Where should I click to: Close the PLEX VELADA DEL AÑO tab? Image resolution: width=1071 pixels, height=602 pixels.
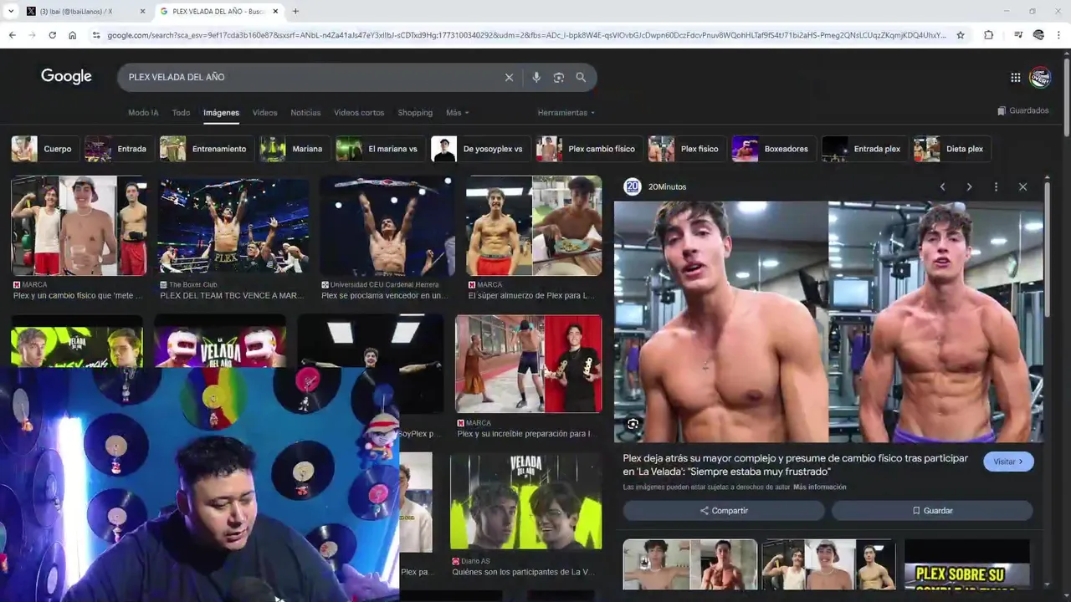point(275,11)
